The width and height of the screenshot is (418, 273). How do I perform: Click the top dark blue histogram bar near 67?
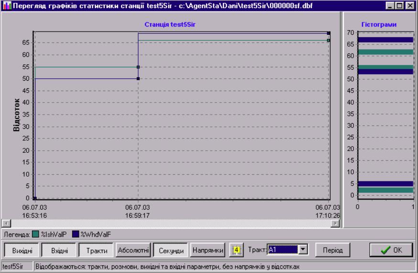click(x=386, y=40)
